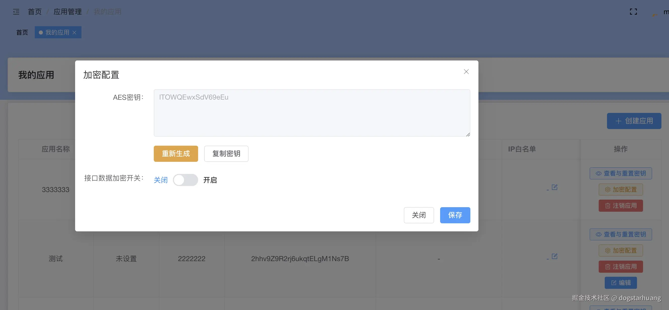The image size is (669, 310).
Task: Close the 我的应用 tab via its X
Action: (x=75, y=33)
